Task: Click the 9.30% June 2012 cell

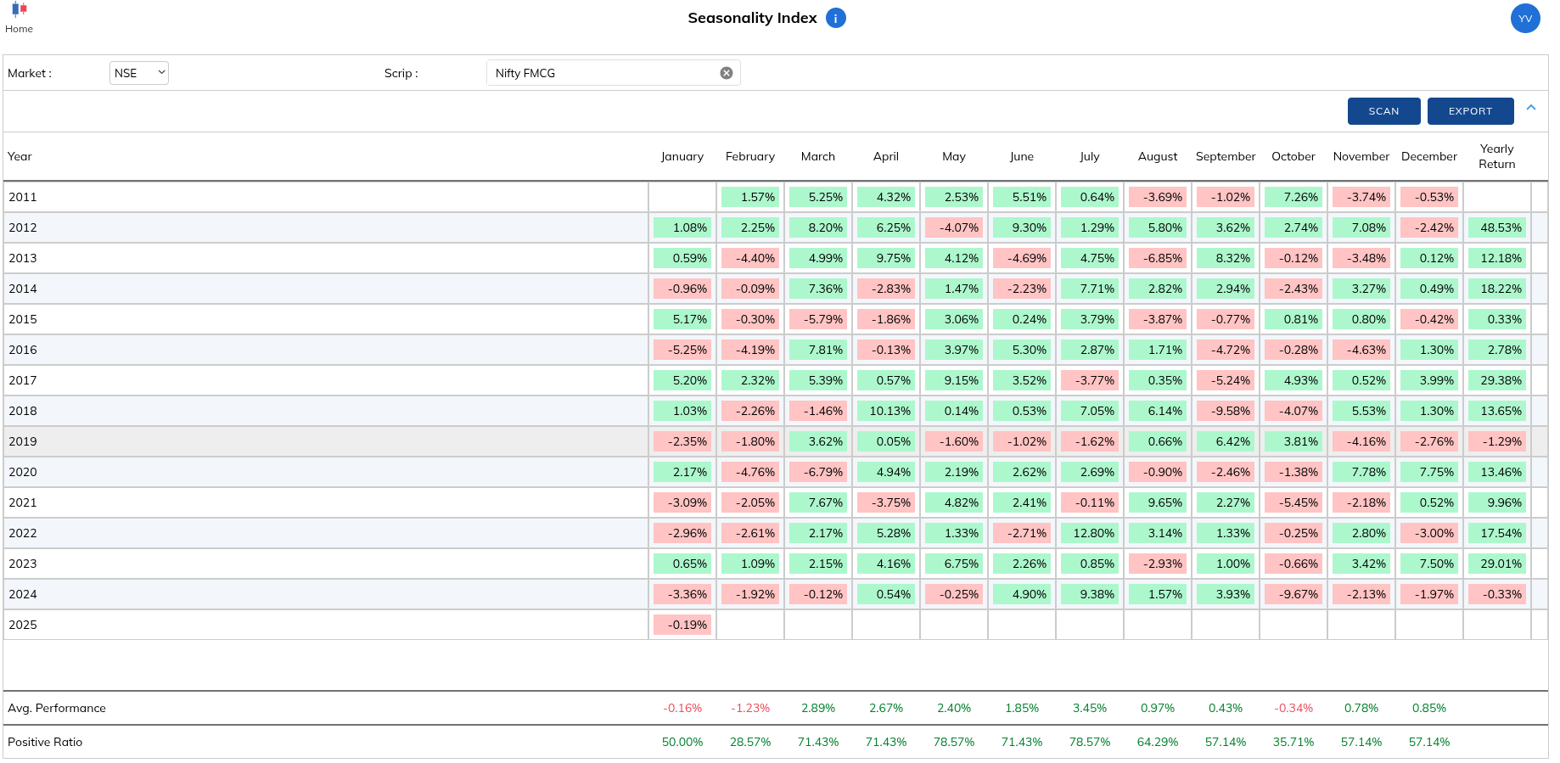Action: tap(1022, 227)
